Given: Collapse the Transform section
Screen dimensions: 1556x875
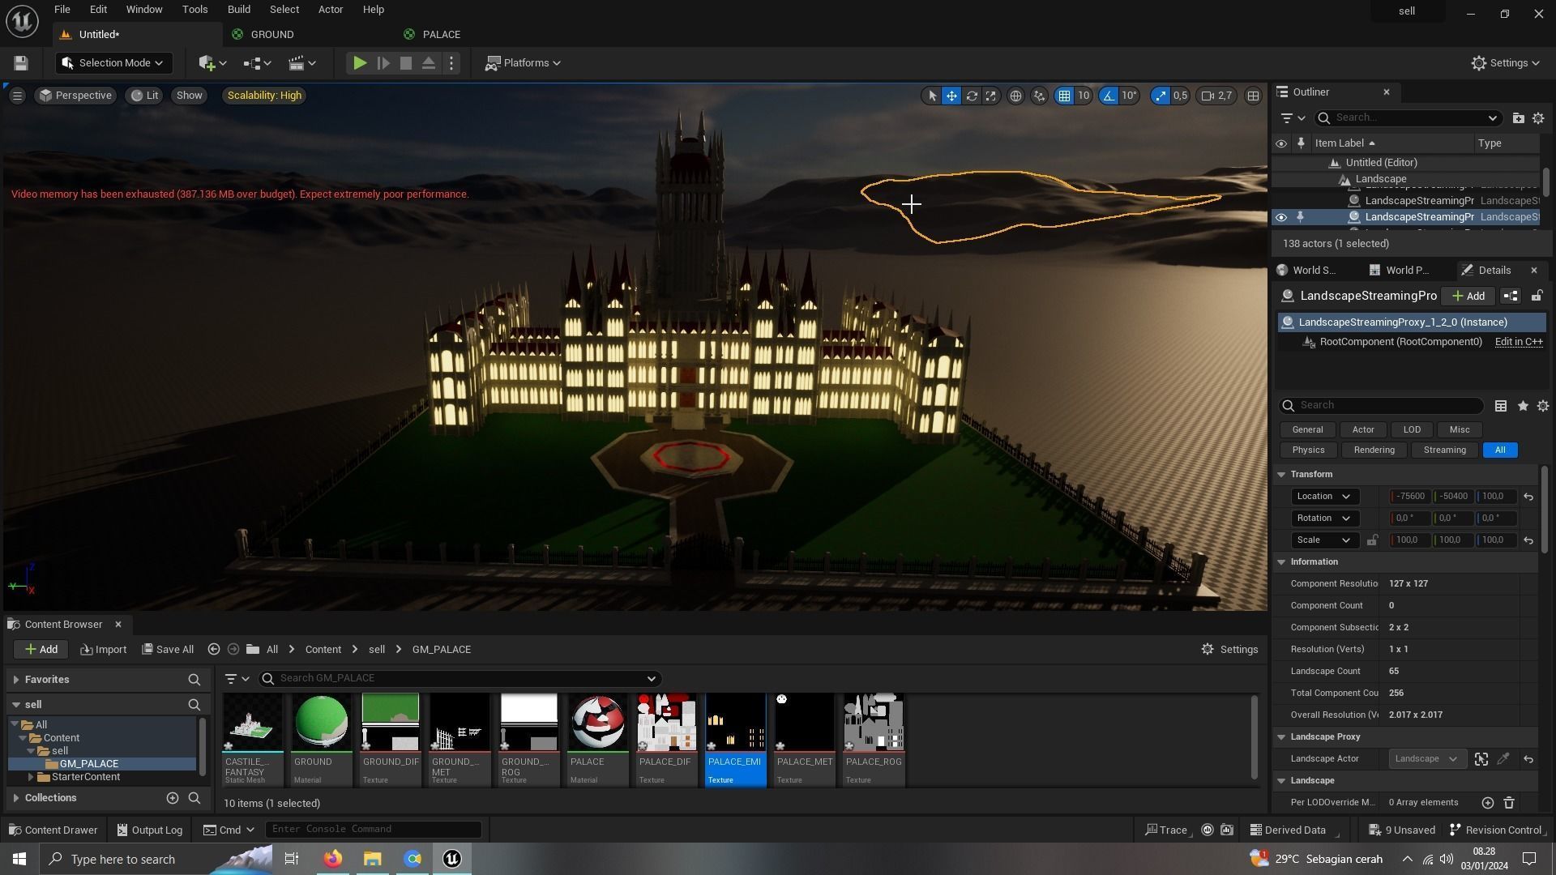Looking at the screenshot, I should point(1281,475).
